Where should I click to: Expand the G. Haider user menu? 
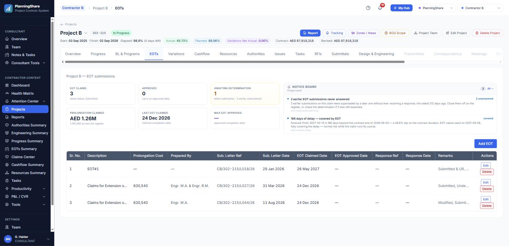pos(48,239)
